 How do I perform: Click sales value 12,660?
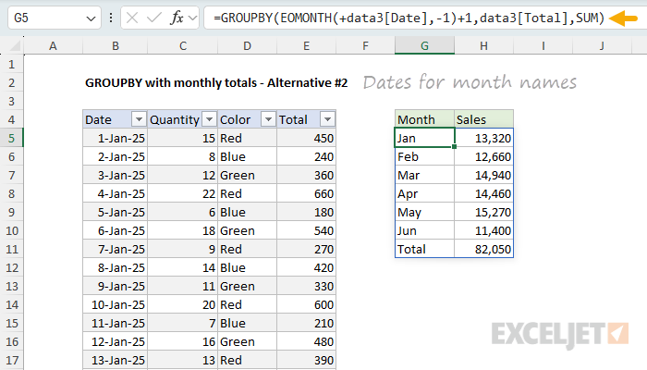484,156
